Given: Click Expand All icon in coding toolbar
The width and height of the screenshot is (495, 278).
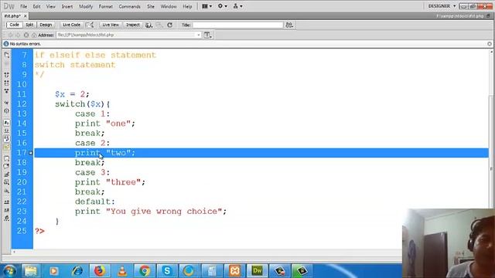Looking at the screenshot, I should [7, 91].
